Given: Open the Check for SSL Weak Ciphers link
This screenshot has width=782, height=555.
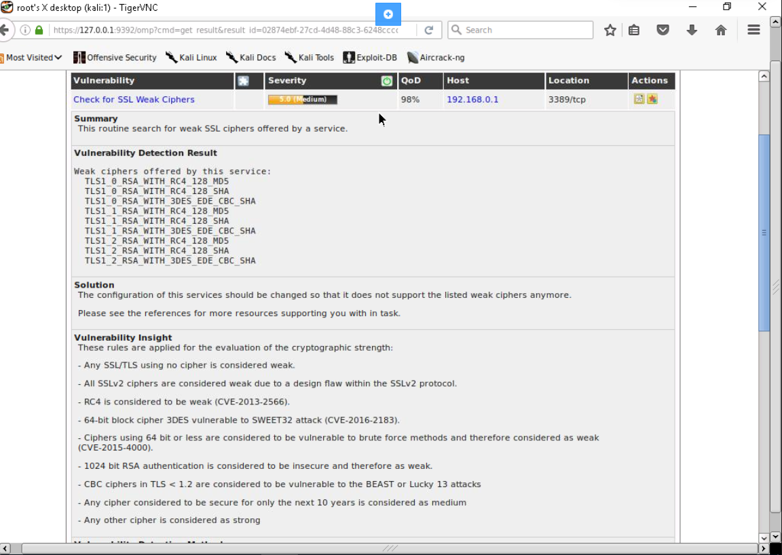Looking at the screenshot, I should [x=134, y=99].
